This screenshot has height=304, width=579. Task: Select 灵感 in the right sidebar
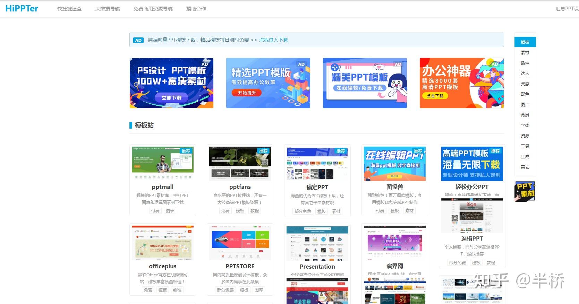(x=525, y=84)
